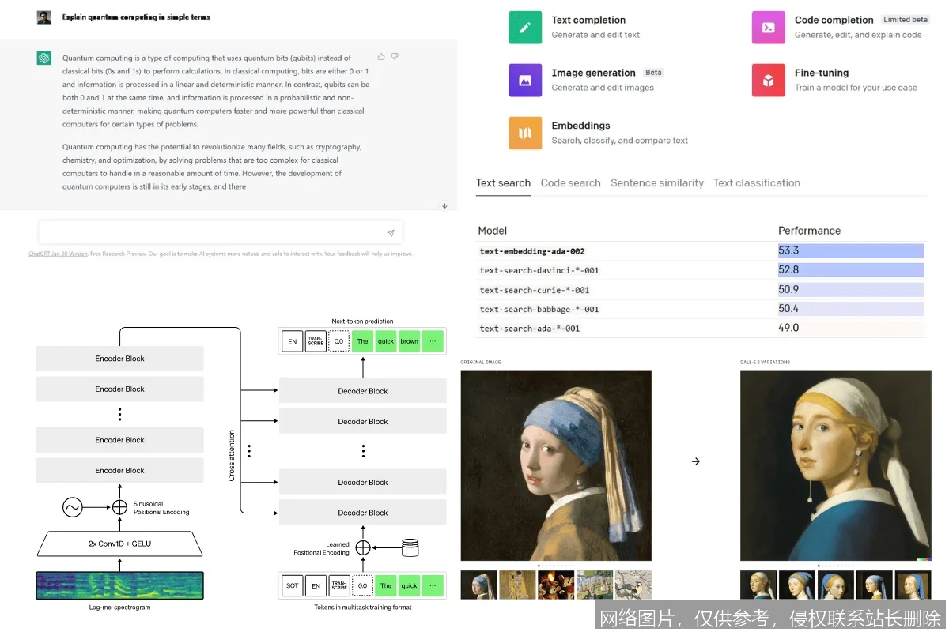Select the bird on branch thumbnail
949x632 pixels.
pyautogui.click(x=633, y=585)
